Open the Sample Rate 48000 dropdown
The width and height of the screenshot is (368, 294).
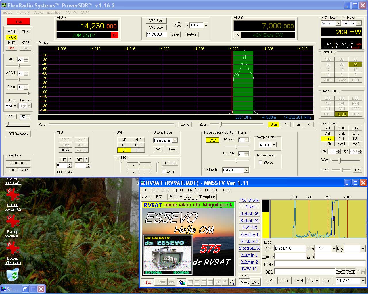click(x=274, y=145)
